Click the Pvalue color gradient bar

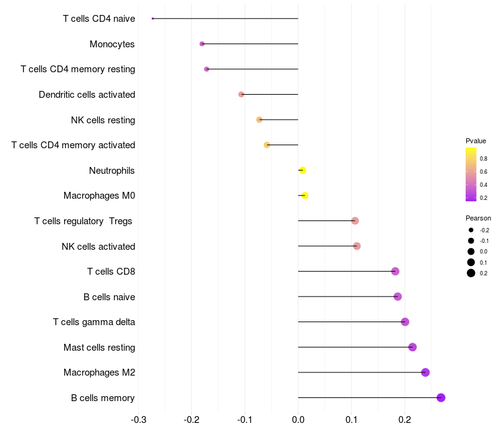tap(471, 174)
